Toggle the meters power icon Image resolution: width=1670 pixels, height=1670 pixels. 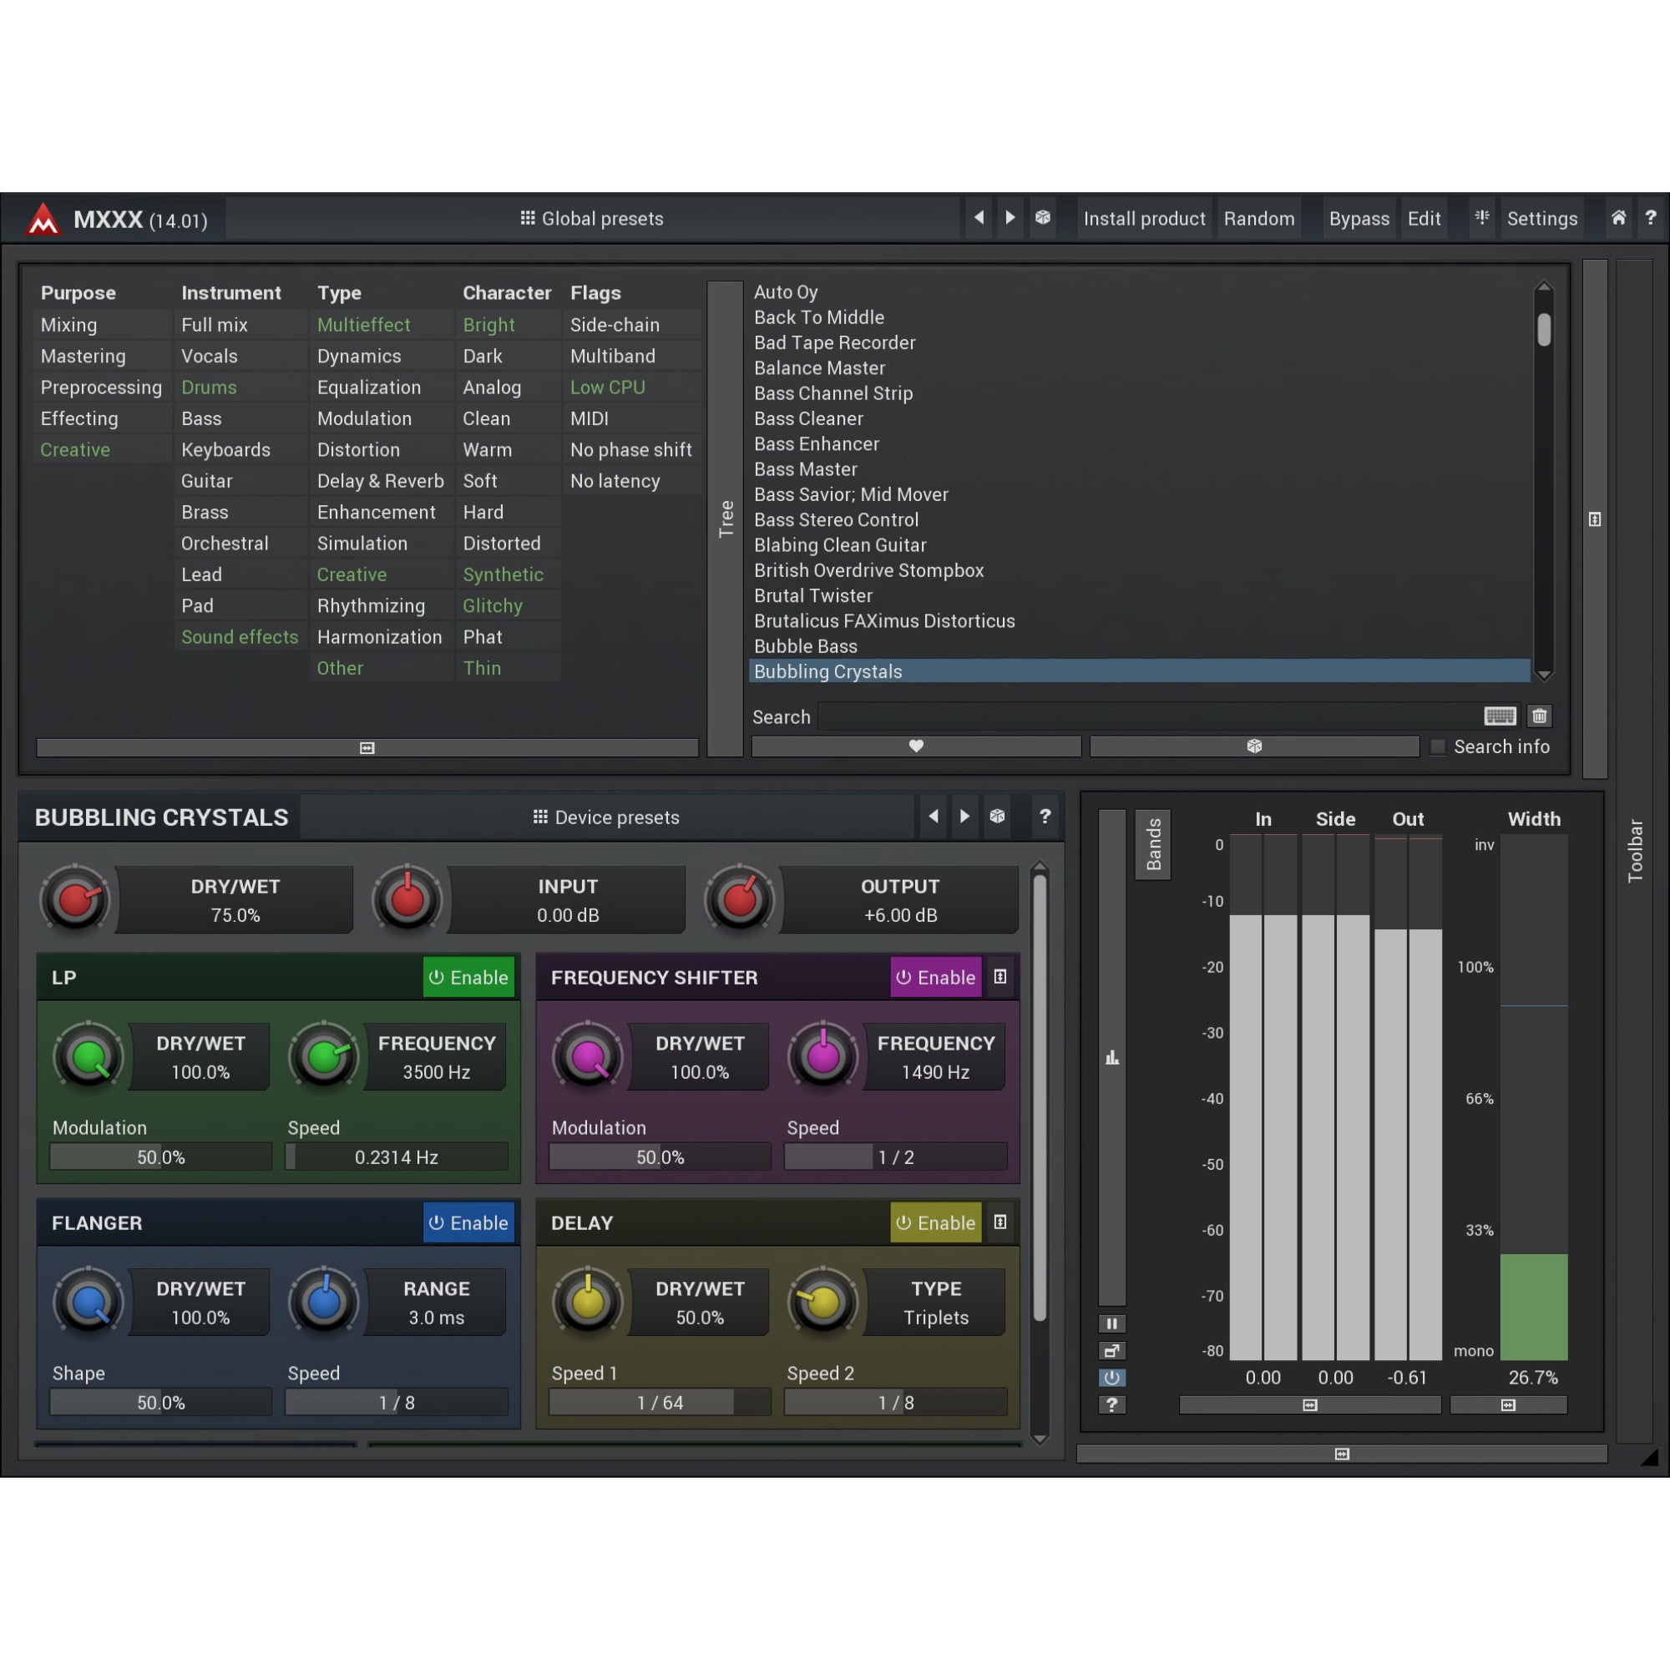pyautogui.click(x=1111, y=1377)
